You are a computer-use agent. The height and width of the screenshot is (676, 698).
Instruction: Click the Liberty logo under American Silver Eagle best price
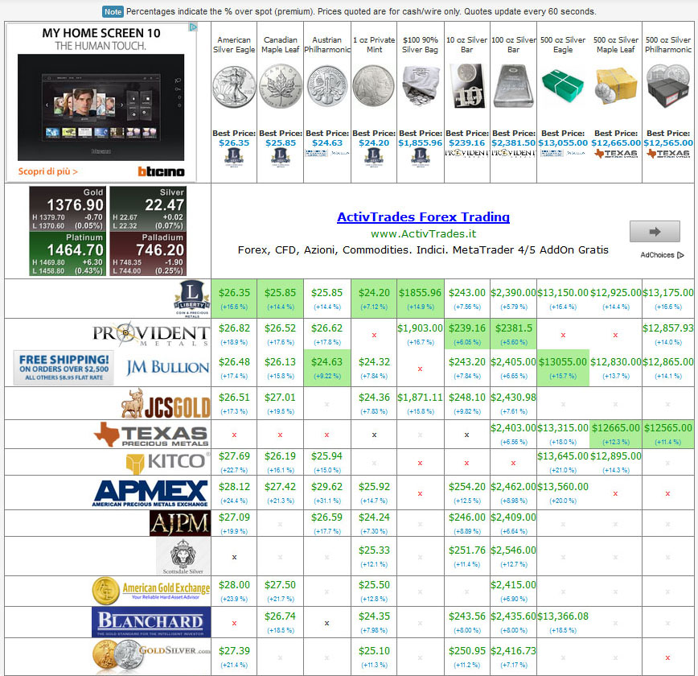[234, 157]
